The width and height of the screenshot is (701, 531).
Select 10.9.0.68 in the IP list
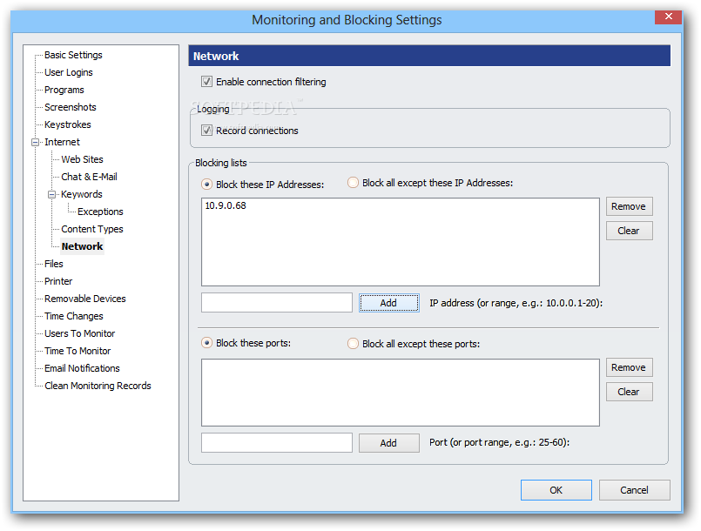[226, 205]
